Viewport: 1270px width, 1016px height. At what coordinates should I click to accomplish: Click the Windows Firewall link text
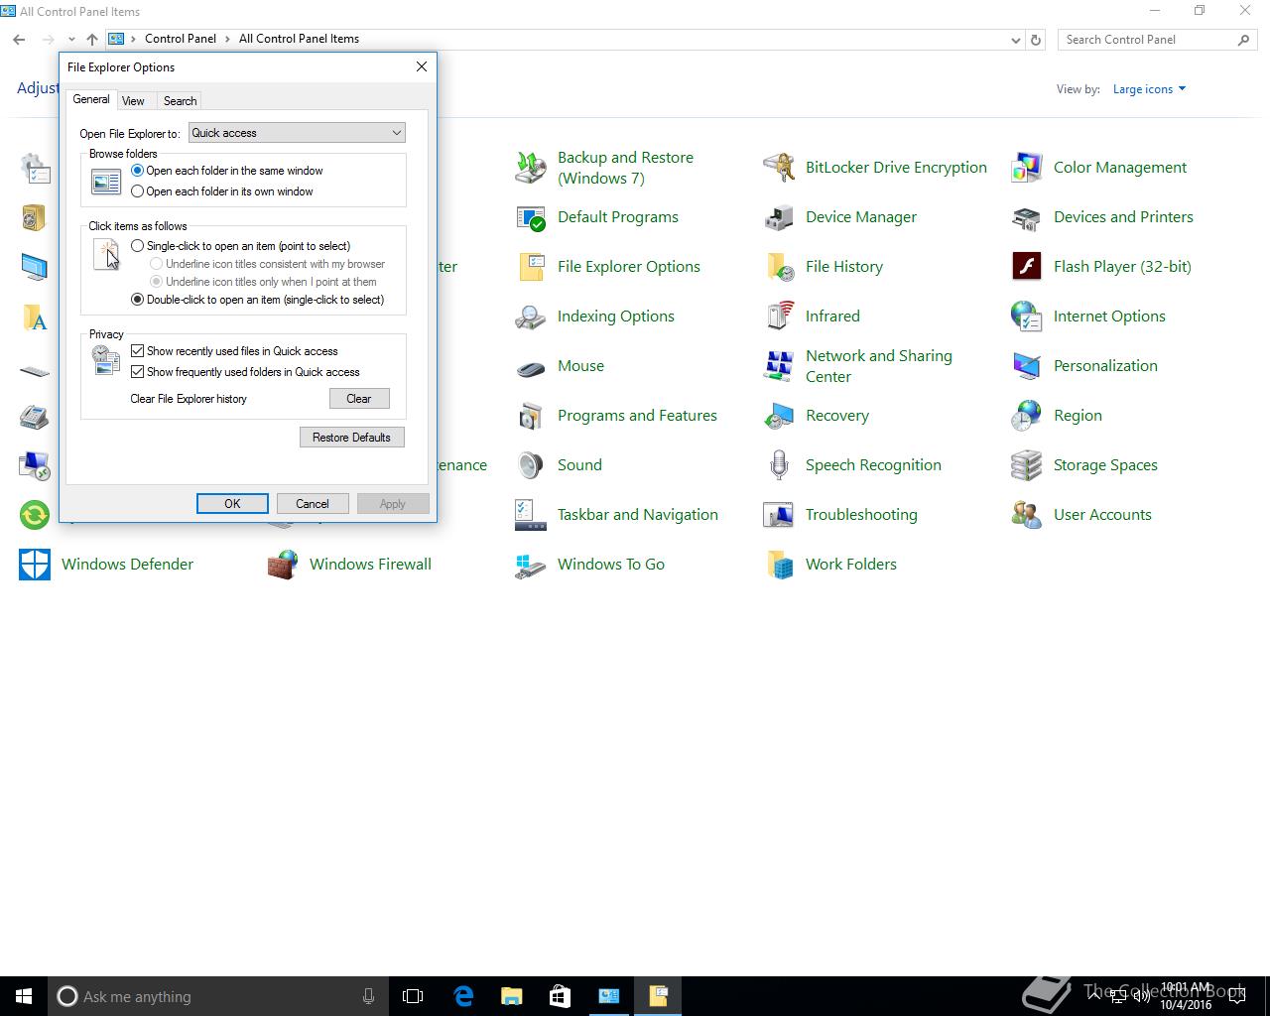pyautogui.click(x=370, y=565)
